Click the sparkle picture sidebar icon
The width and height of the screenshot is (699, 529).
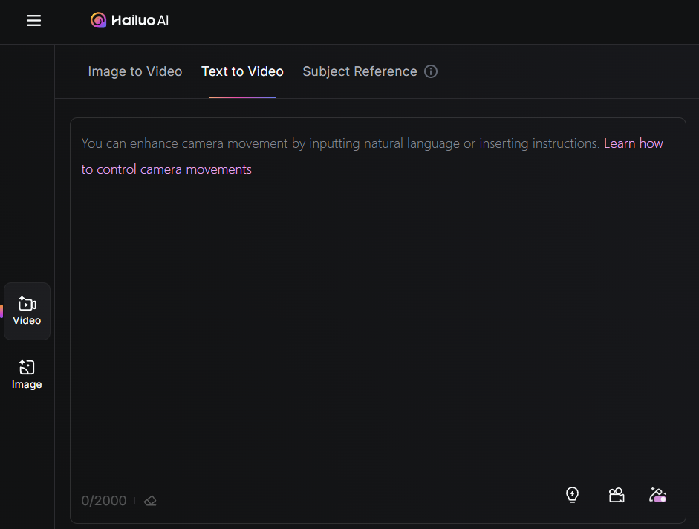pyautogui.click(x=27, y=367)
